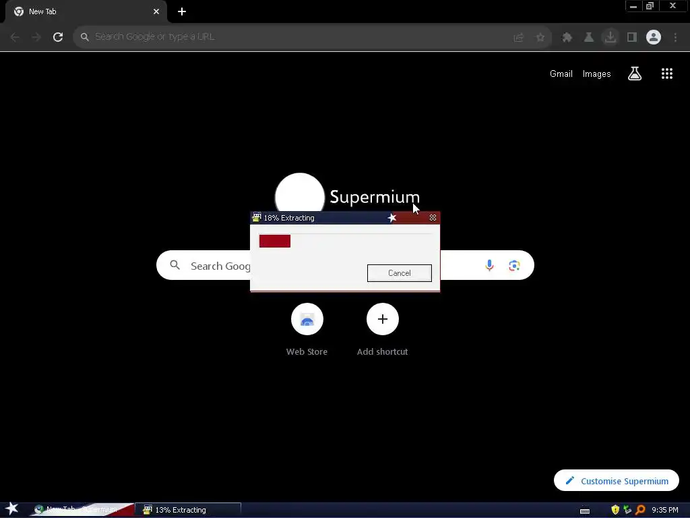Click the browser back arrow

click(x=15, y=37)
